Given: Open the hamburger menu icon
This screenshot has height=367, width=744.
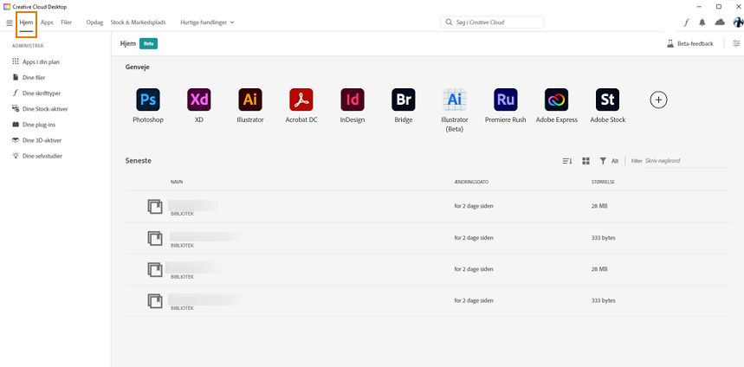Looking at the screenshot, I should (10, 23).
